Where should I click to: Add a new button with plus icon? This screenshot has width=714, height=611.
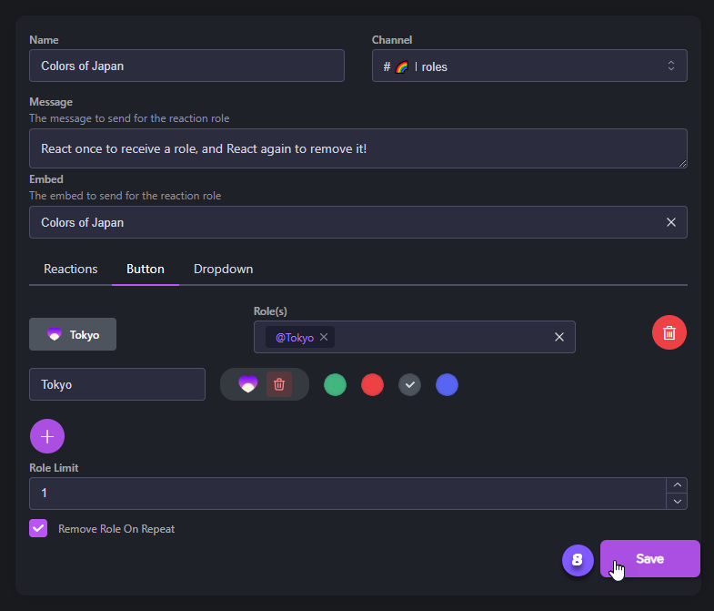tap(47, 436)
